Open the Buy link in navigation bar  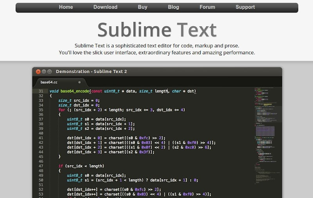[x=142, y=7]
